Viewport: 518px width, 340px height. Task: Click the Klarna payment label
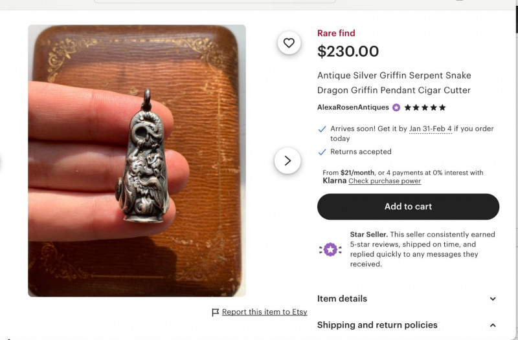334,181
